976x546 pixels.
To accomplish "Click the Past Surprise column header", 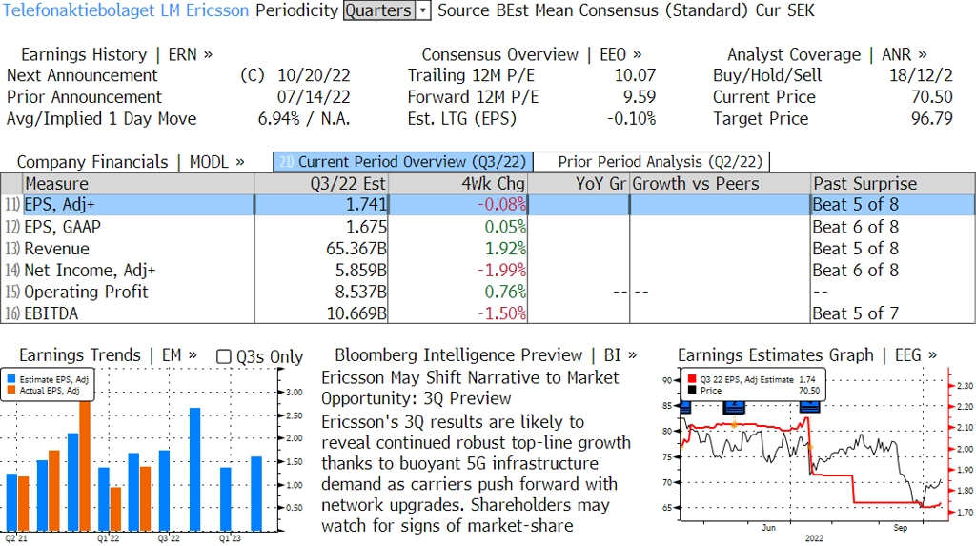I will (892, 184).
